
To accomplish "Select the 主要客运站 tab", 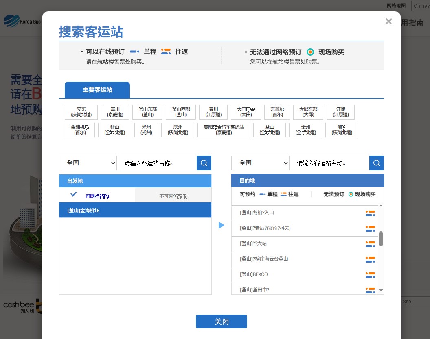I will [x=97, y=90].
